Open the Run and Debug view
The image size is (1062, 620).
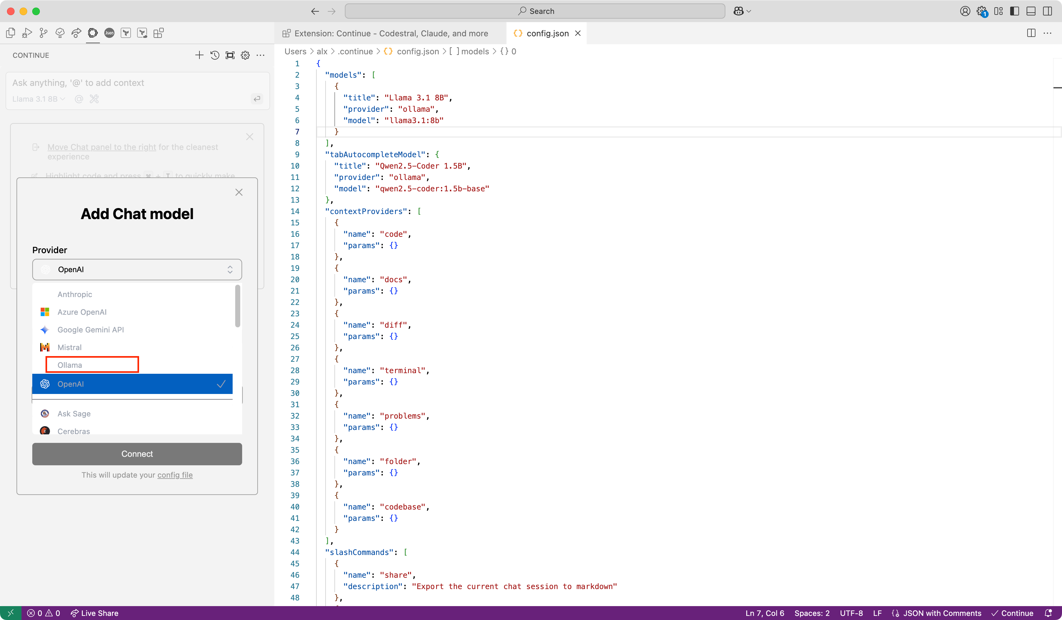tap(27, 33)
